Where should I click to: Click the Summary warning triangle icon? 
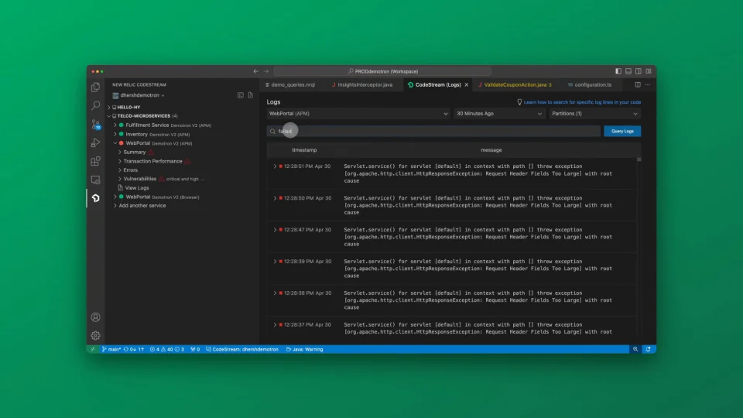151,152
